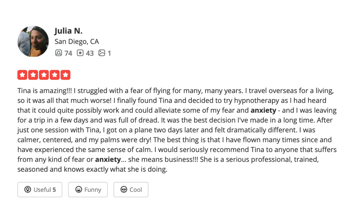Click Julia N.'s circular profile photo
Viewport: 361px width, 224px height.
tap(33, 41)
